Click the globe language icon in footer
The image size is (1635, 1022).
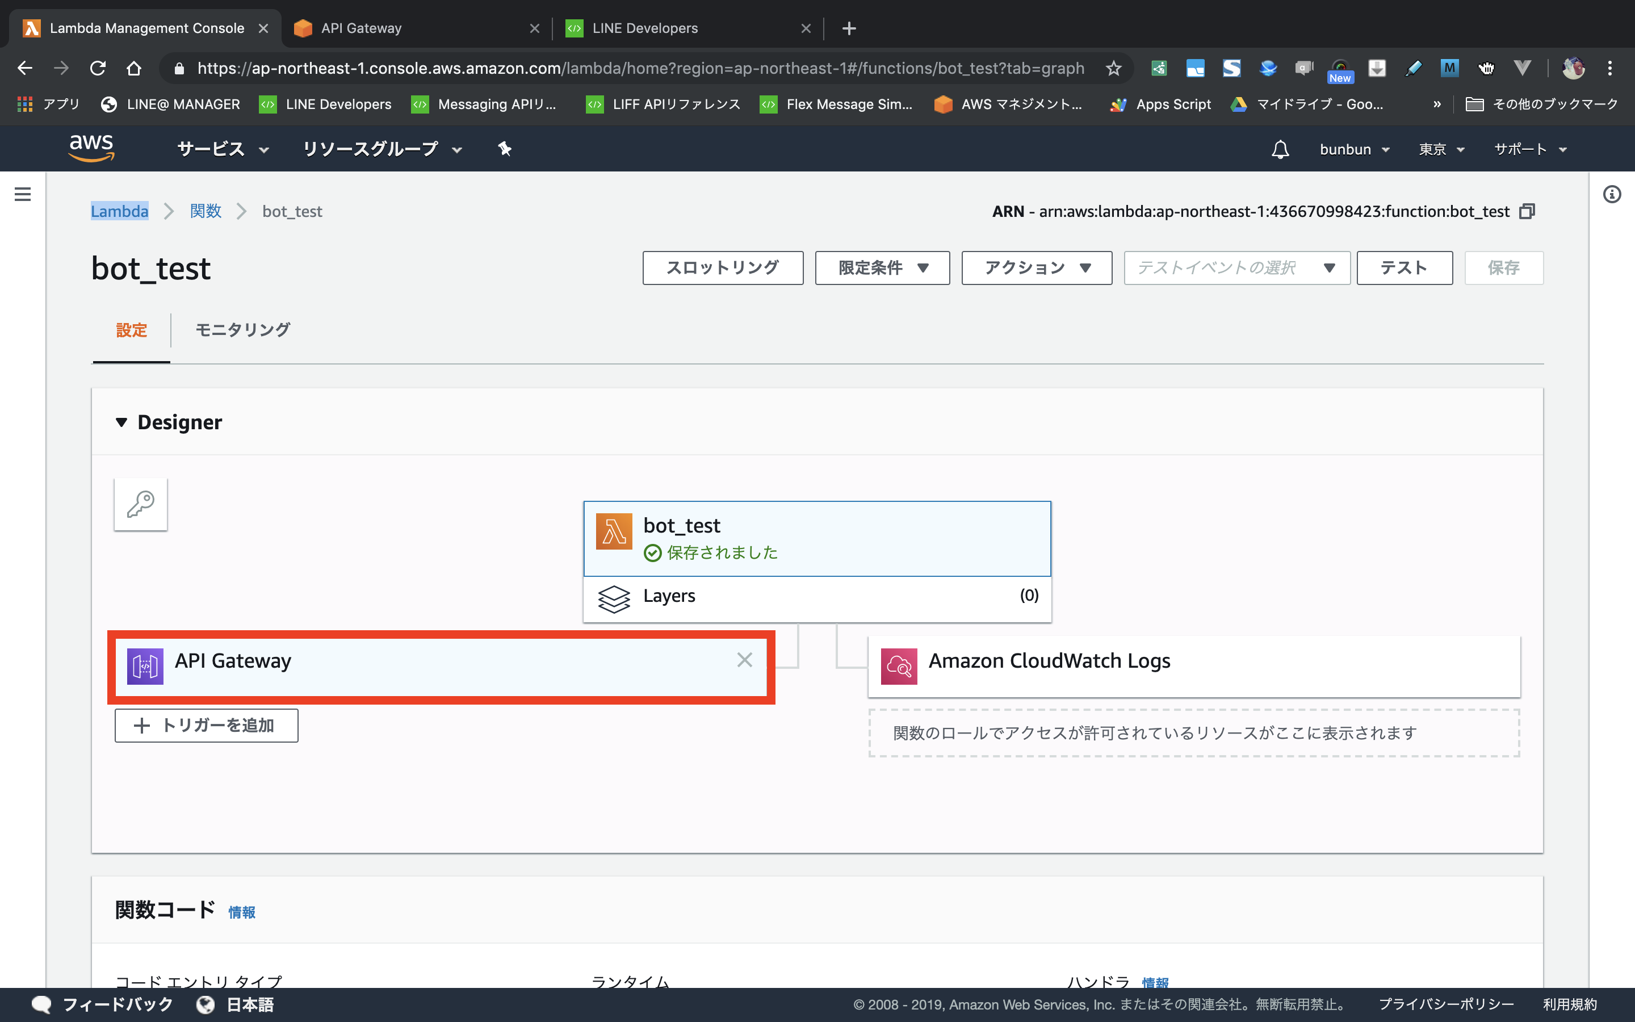click(x=206, y=1004)
